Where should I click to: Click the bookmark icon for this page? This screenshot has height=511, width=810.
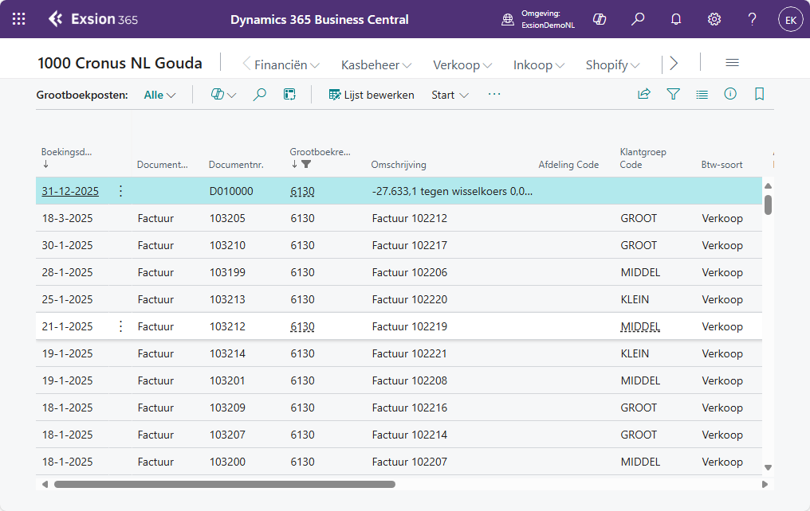(759, 94)
